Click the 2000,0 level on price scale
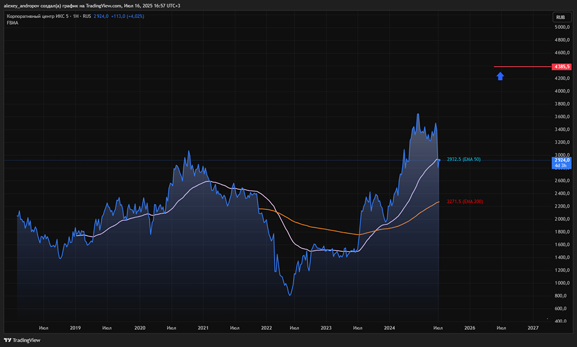The height and width of the screenshot is (347, 577). [562, 219]
